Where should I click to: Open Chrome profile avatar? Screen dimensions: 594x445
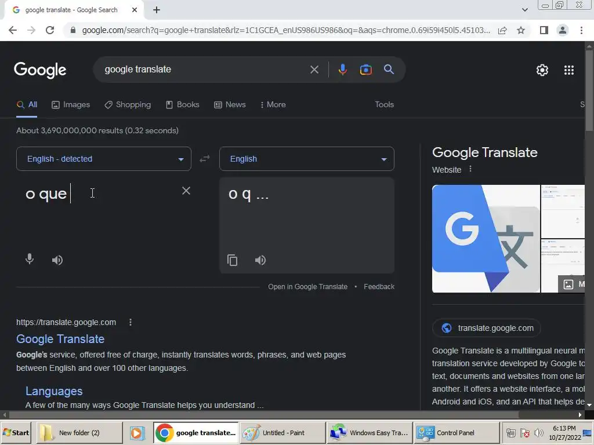pyautogui.click(x=563, y=30)
